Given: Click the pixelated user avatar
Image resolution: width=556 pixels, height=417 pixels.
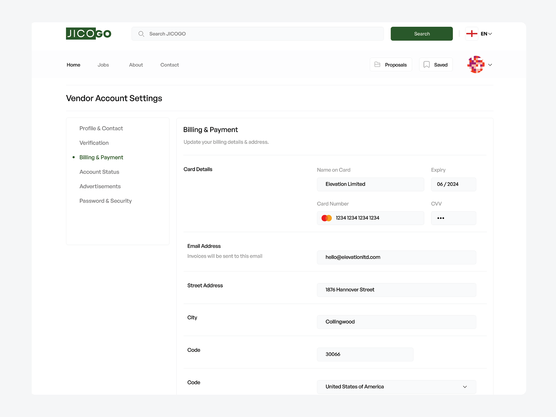Looking at the screenshot, I should (475, 64).
